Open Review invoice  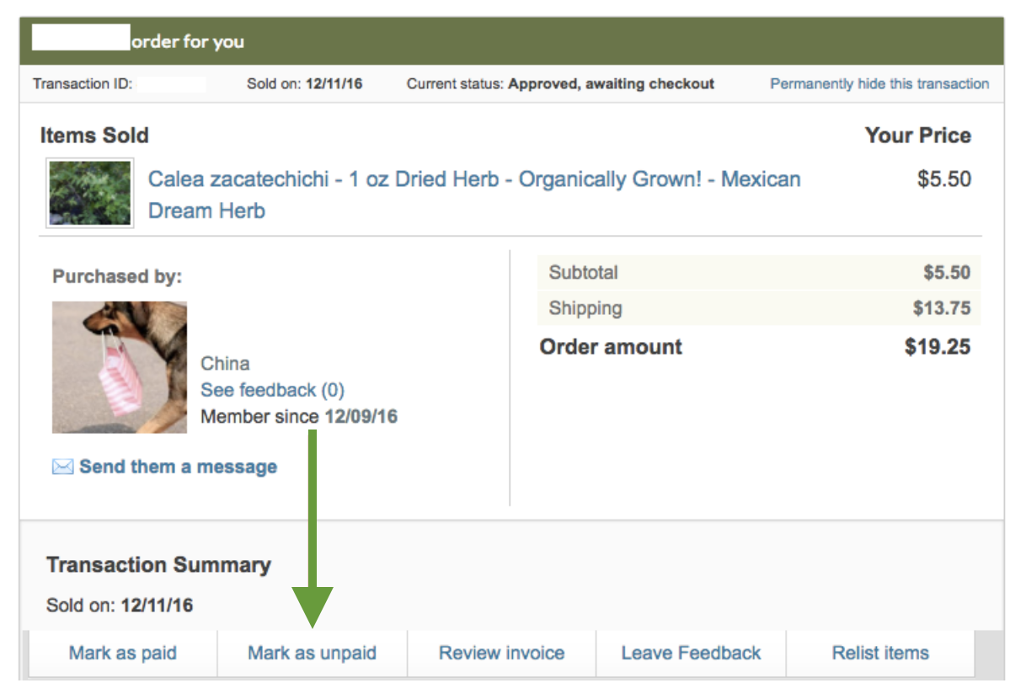coord(502,653)
